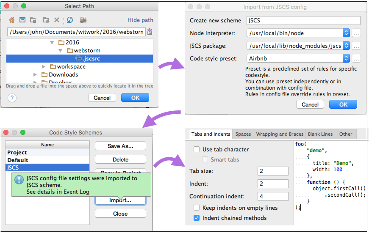Toggle Keep indents on empty lines
Image resolution: width=369 pixels, height=233 pixels.
coord(197,208)
